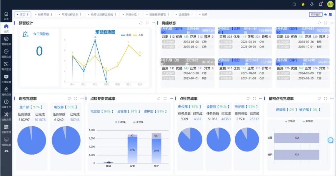Open 设备管理 from the sidebar
Viewport: 336px width, 176px height.
point(6,129)
